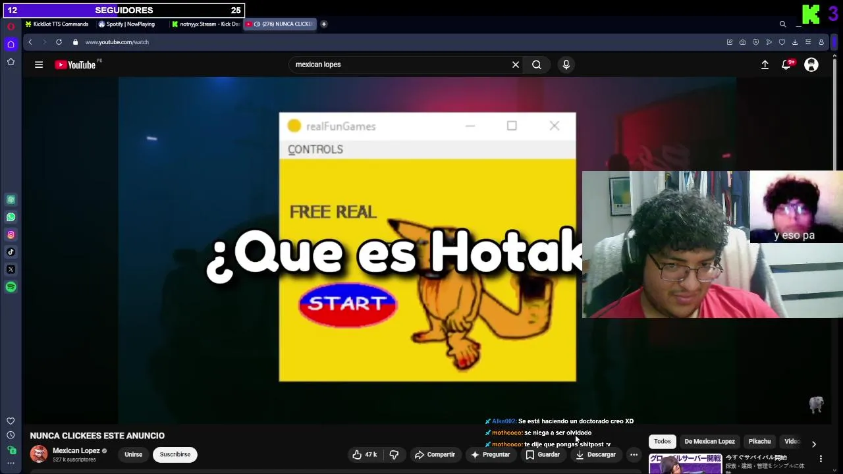Open the ad blocker shield icon
Image resolution: width=843 pixels, height=474 pixels.
[756, 42]
